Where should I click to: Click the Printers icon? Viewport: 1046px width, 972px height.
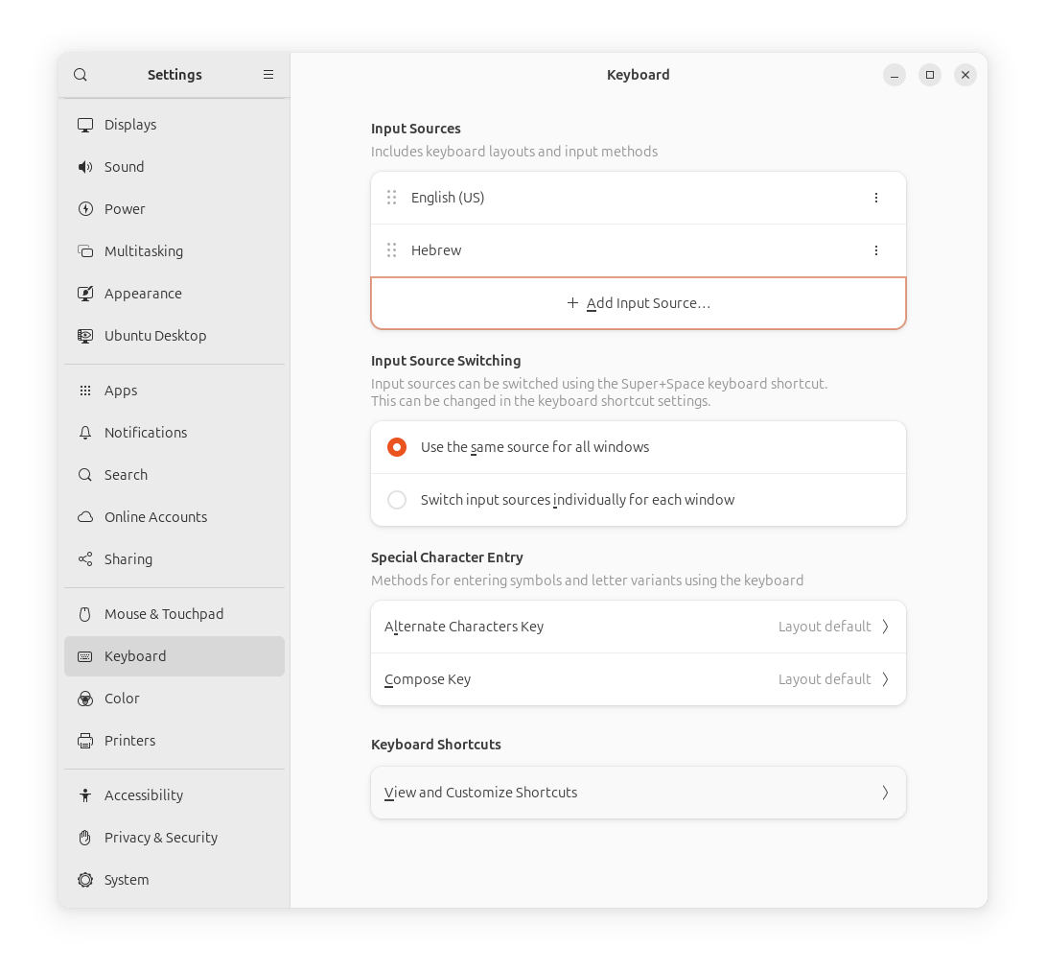tap(85, 741)
